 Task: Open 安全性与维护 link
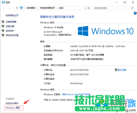tap(12, 103)
